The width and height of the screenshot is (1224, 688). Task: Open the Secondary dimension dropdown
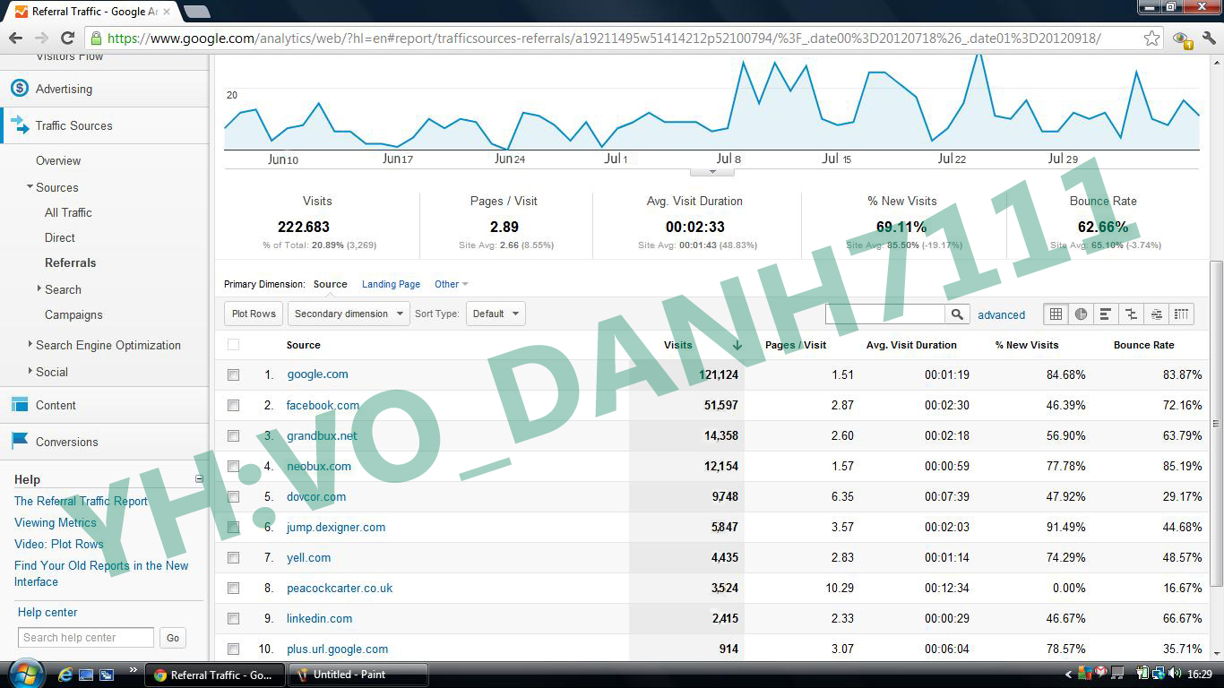pos(349,314)
